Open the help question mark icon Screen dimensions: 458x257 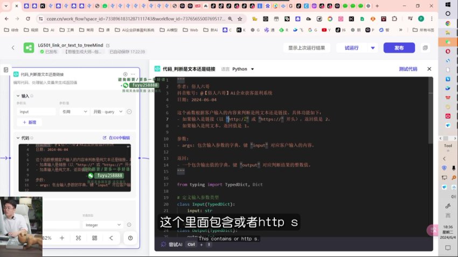(x=130, y=238)
